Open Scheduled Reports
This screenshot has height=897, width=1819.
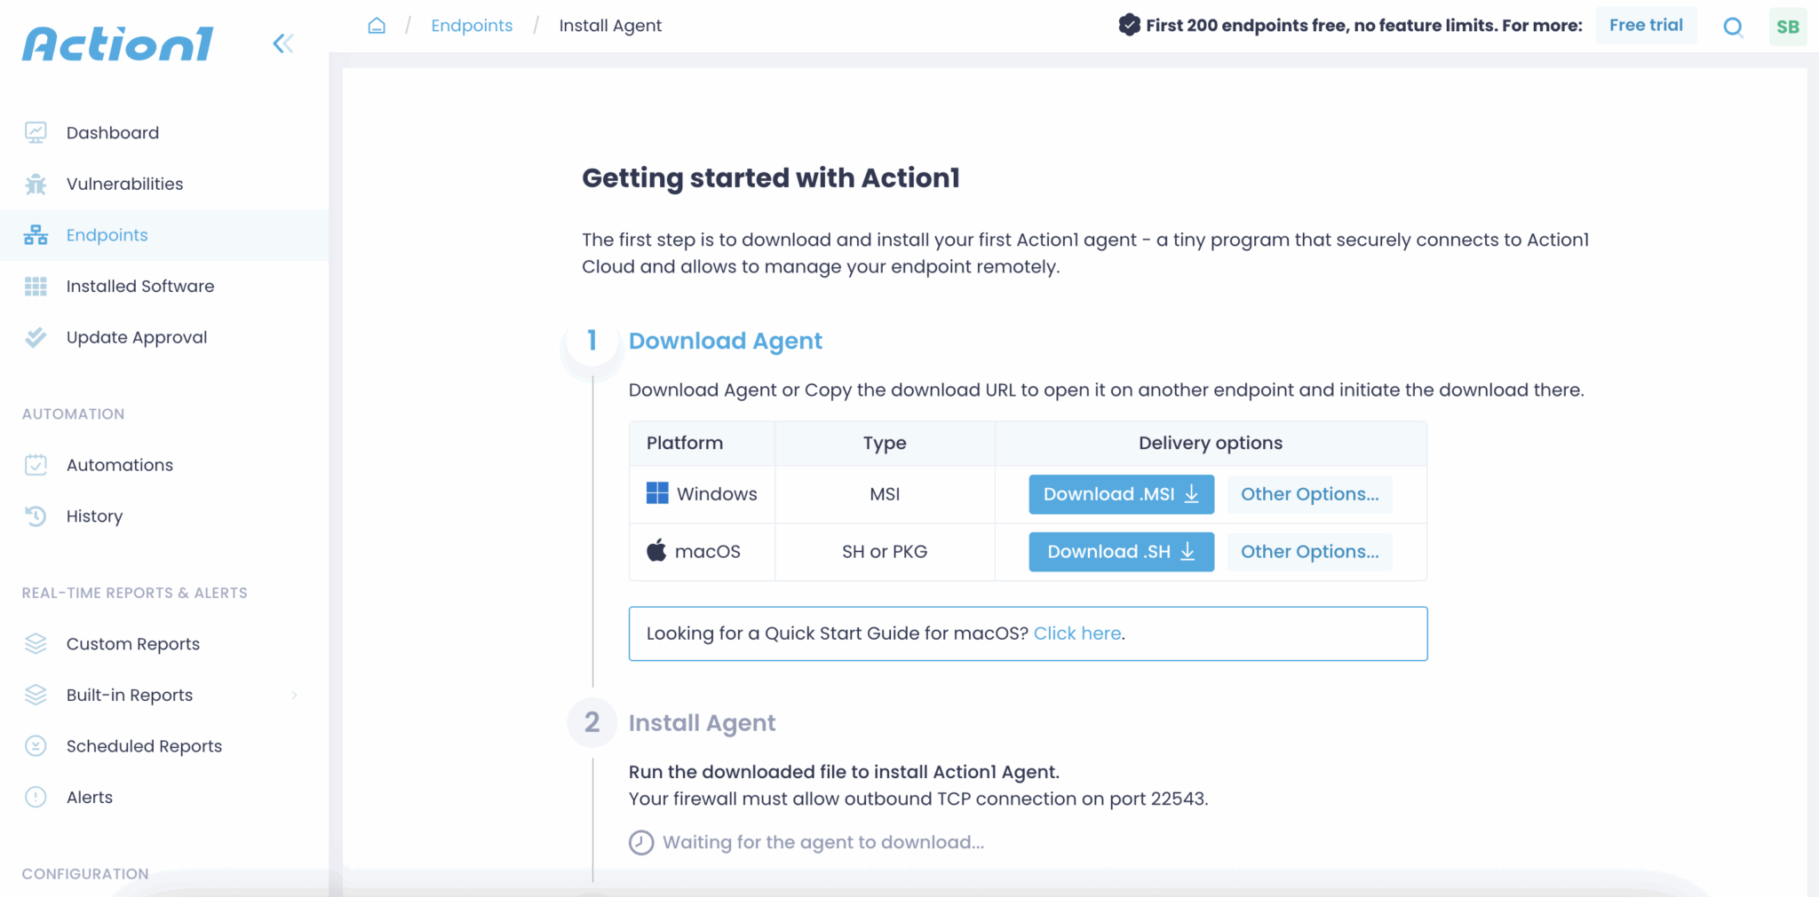pos(144,745)
